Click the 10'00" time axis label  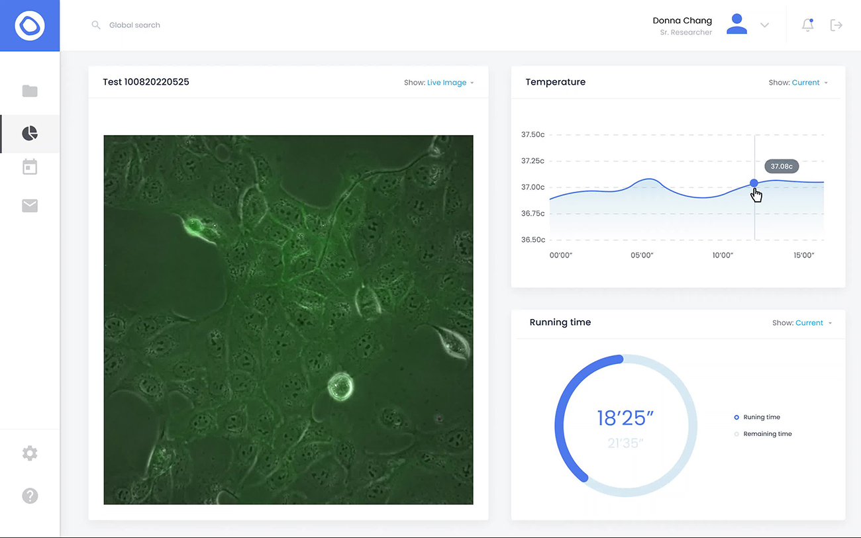pyautogui.click(x=723, y=255)
